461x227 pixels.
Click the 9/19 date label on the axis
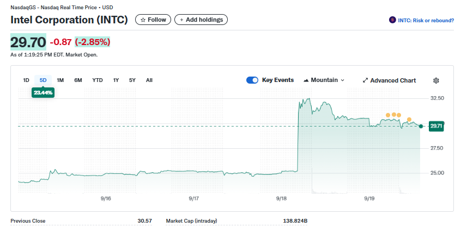click(369, 199)
